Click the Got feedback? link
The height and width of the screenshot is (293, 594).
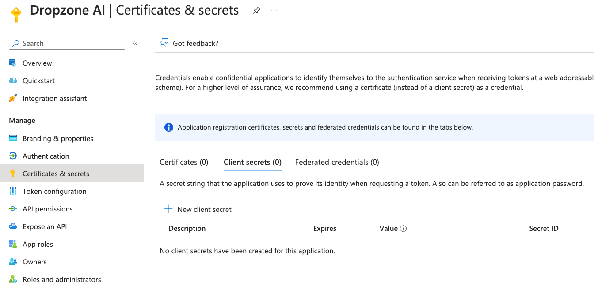click(195, 43)
